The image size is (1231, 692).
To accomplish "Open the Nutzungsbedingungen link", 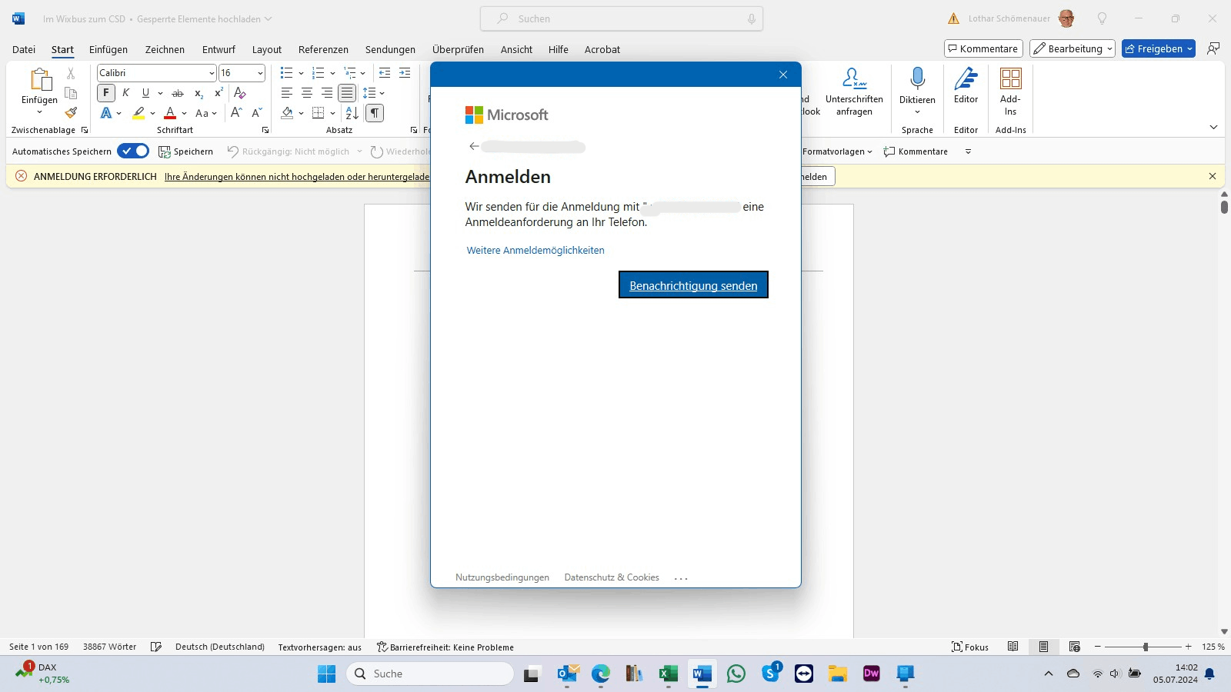I will (x=502, y=577).
